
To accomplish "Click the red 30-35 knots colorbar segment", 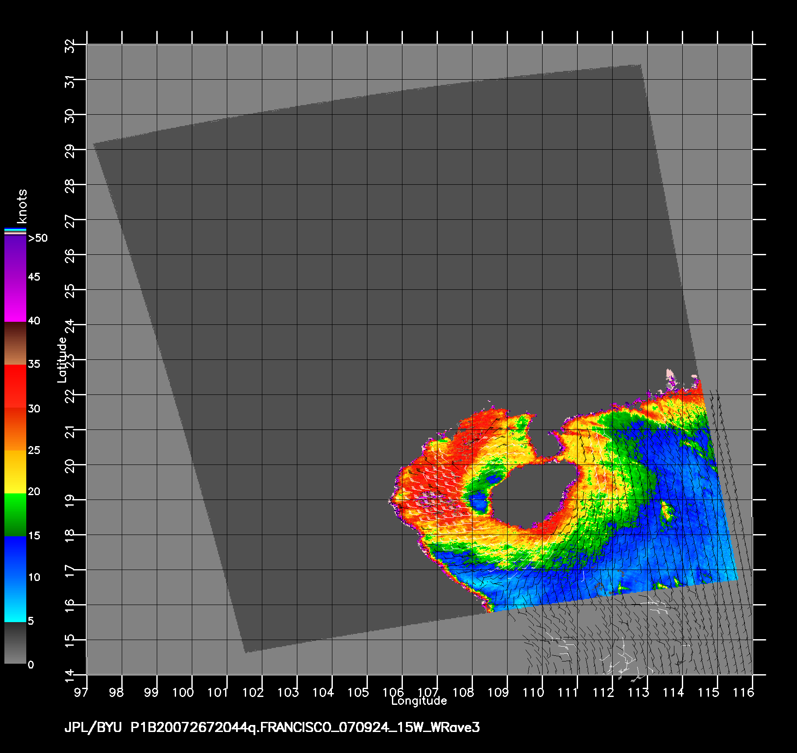I will [15, 387].
